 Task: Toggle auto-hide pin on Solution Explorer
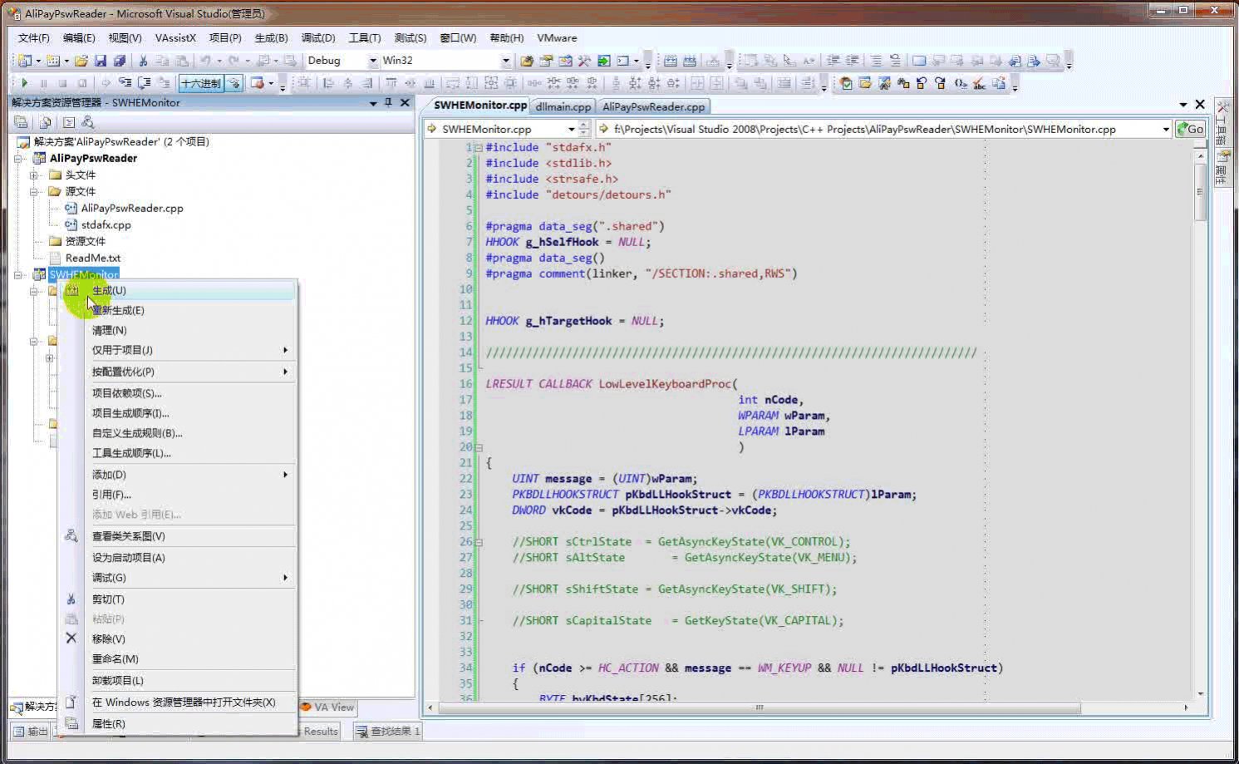[388, 102]
